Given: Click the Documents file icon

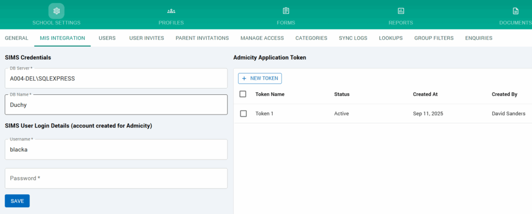Looking at the screenshot, I should (515, 11).
